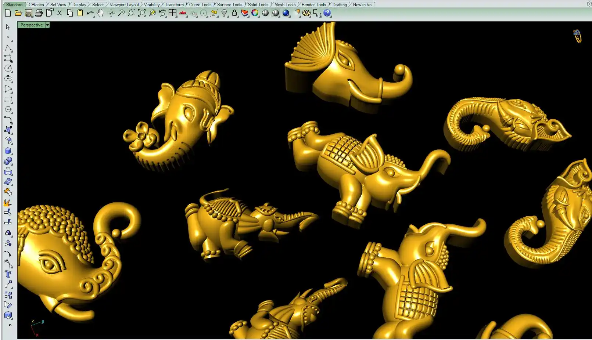Image resolution: width=592 pixels, height=340 pixels.
Task: Open the Zoom Extents tool
Action: [142, 13]
